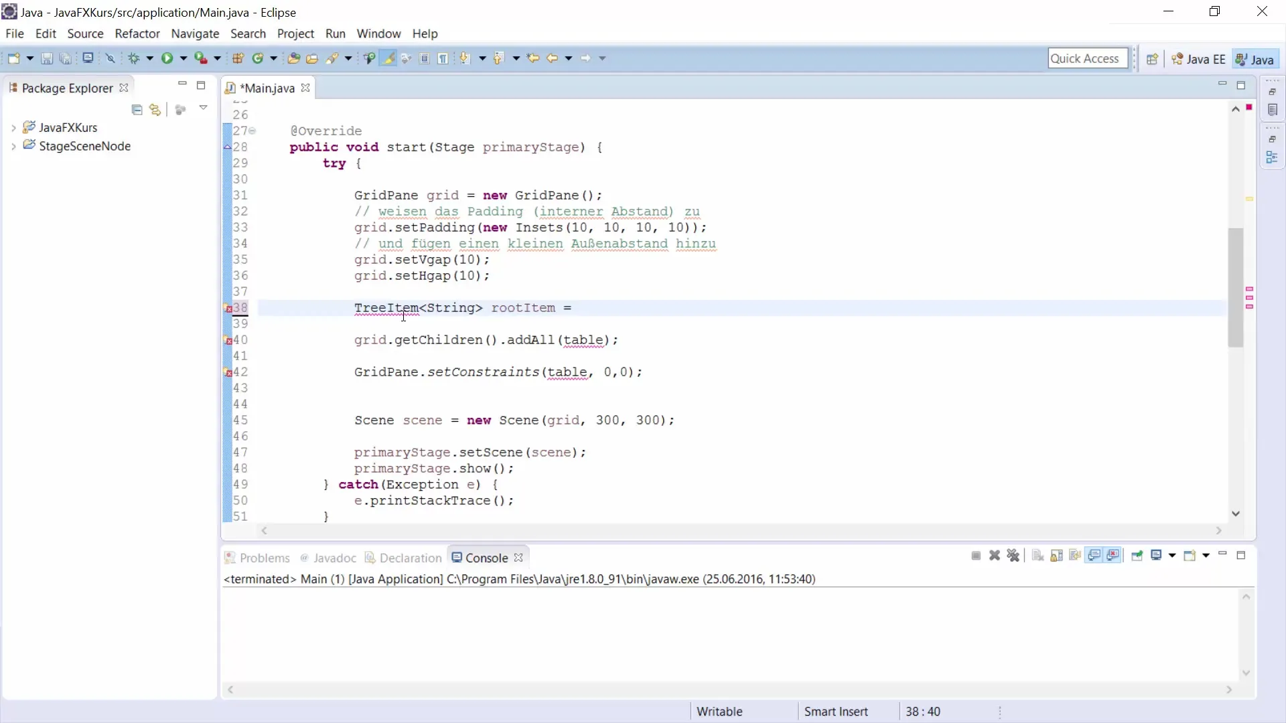Click the error marker on line 42
The image size is (1286, 723).
[x=228, y=372]
